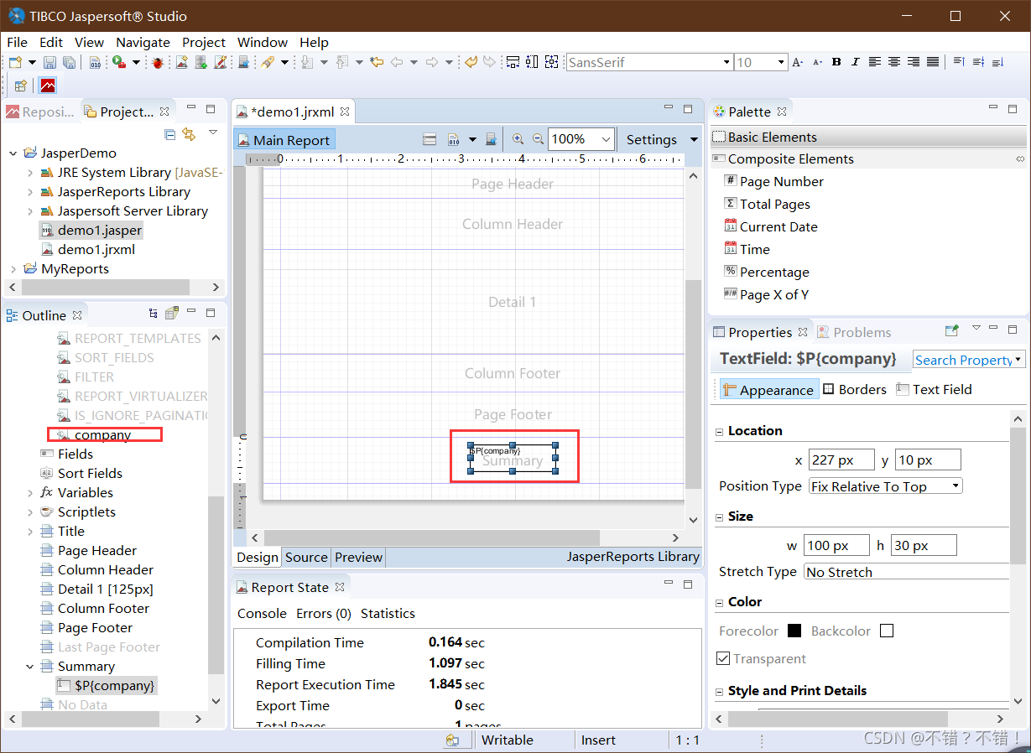The image size is (1031, 753).
Task: Open the 100% zoom level combo box
Action: tap(581, 139)
